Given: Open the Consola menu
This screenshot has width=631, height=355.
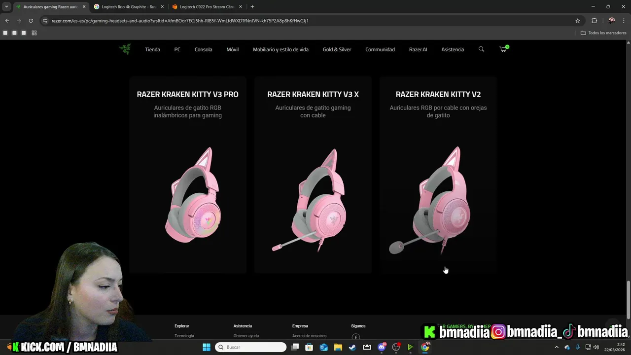Looking at the screenshot, I should point(204,49).
